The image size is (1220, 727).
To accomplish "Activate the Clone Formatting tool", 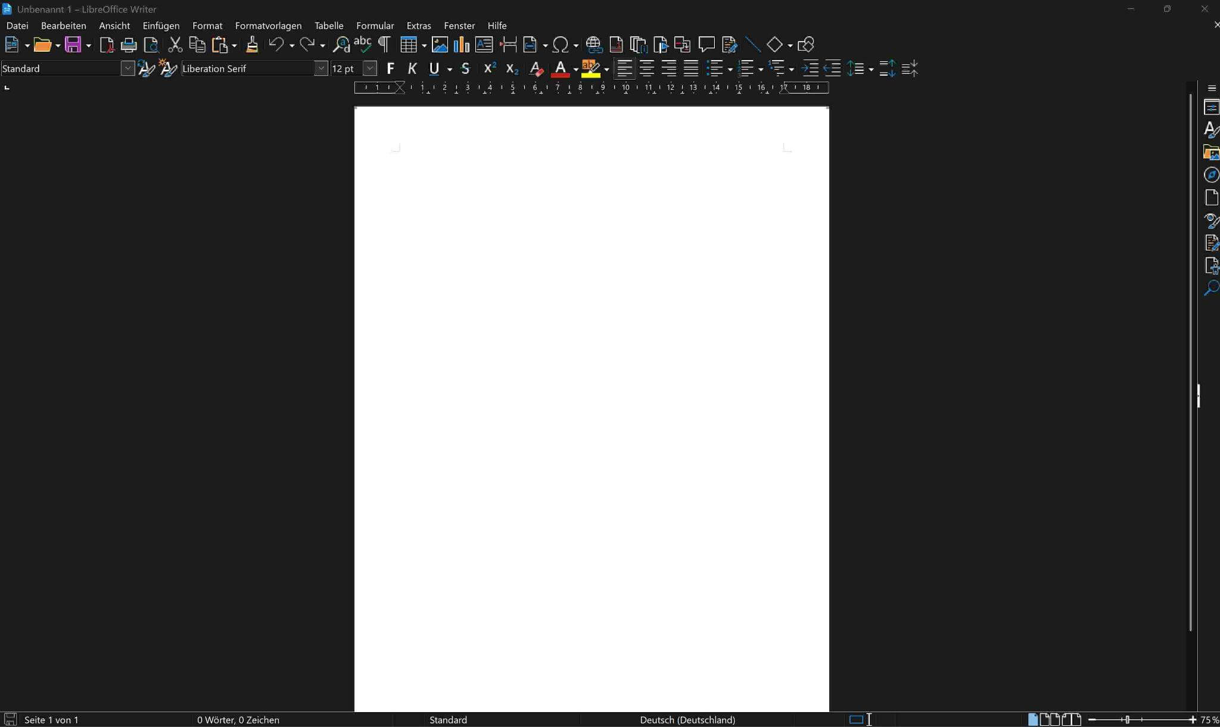I will tap(253, 45).
